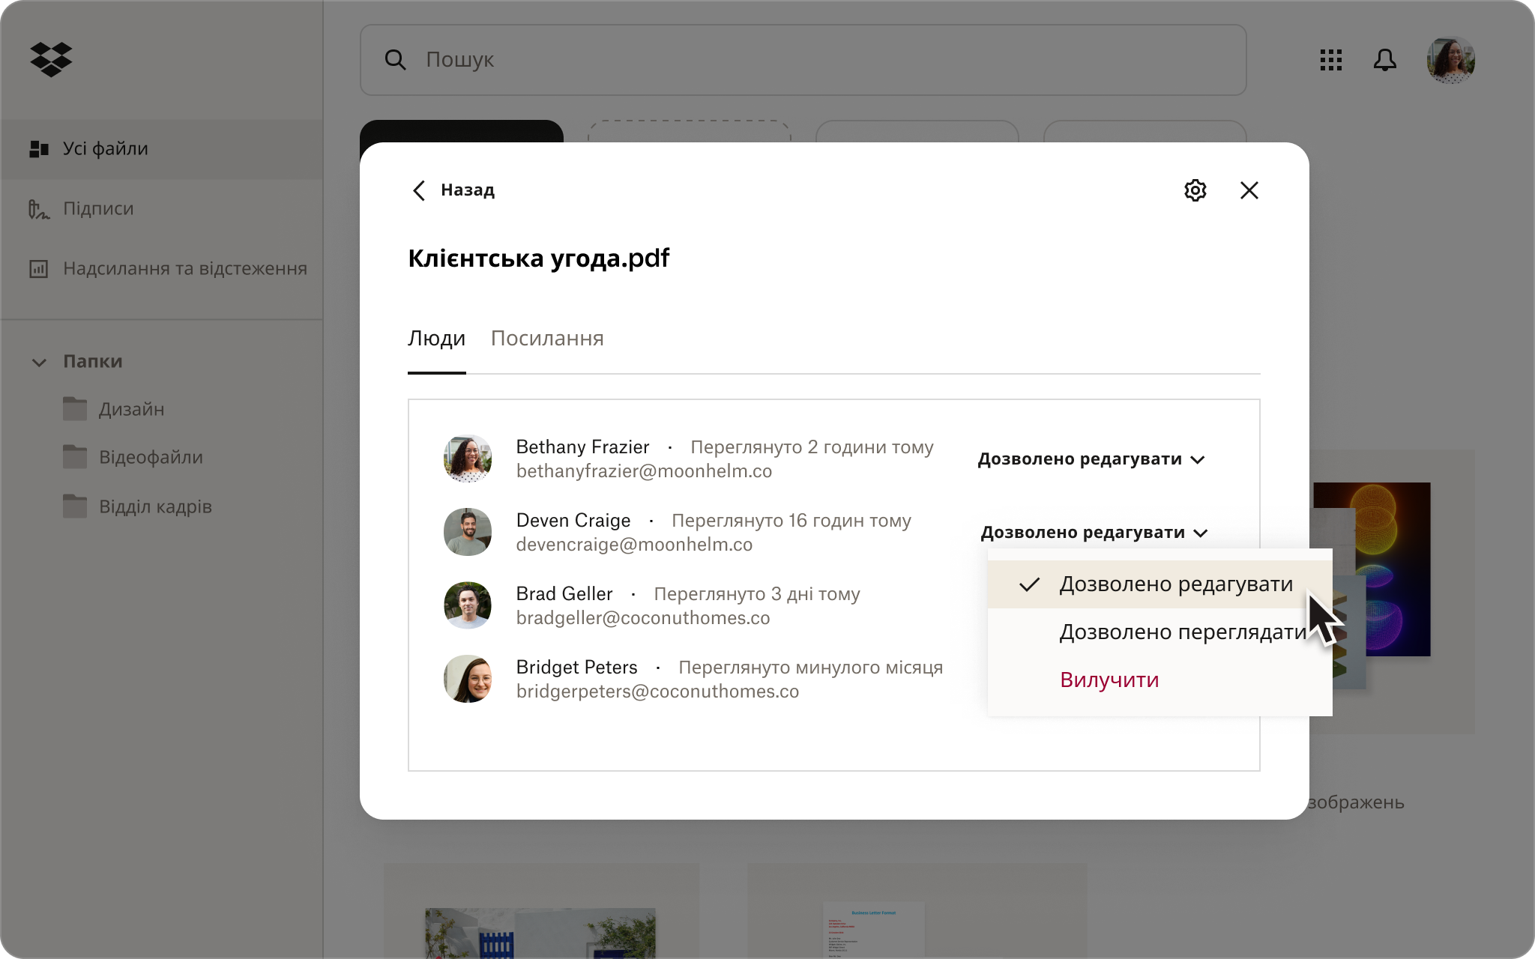Click the name Bethany Frazier
Screen dimensions: 1535x959
[x=582, y=447]
